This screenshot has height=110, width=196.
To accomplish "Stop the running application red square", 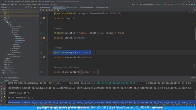I will pos(169,4).
